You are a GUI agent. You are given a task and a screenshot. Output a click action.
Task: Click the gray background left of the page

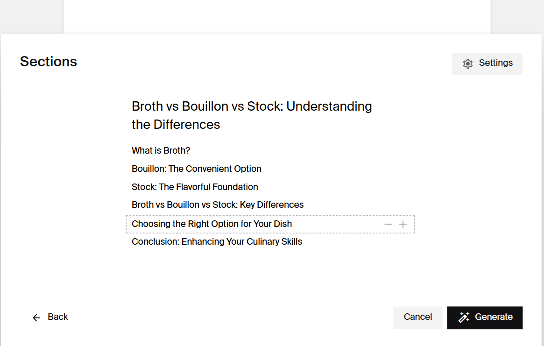(x=31, y=16)
